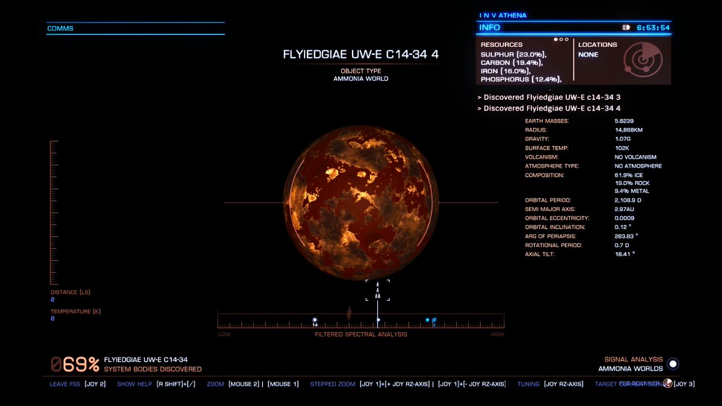Click the LOCATIONS heading
722x406 pixels.
pyautogui.click(x=597, y=45)
